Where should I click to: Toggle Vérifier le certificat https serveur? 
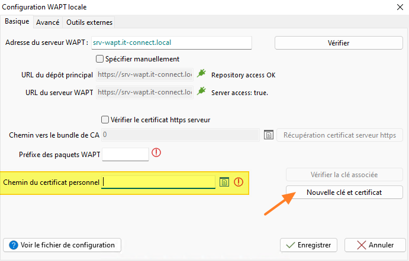[x=105, y=119]
